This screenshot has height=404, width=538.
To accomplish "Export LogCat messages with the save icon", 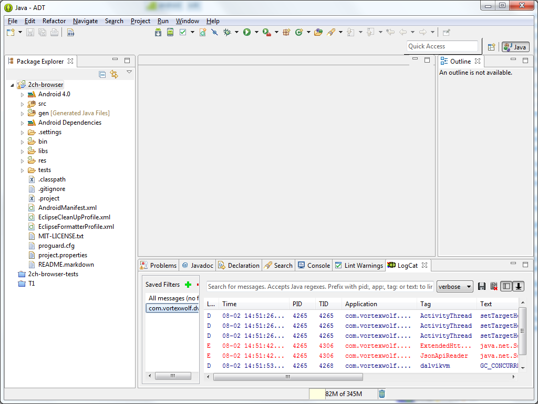I will coord(482,287).
